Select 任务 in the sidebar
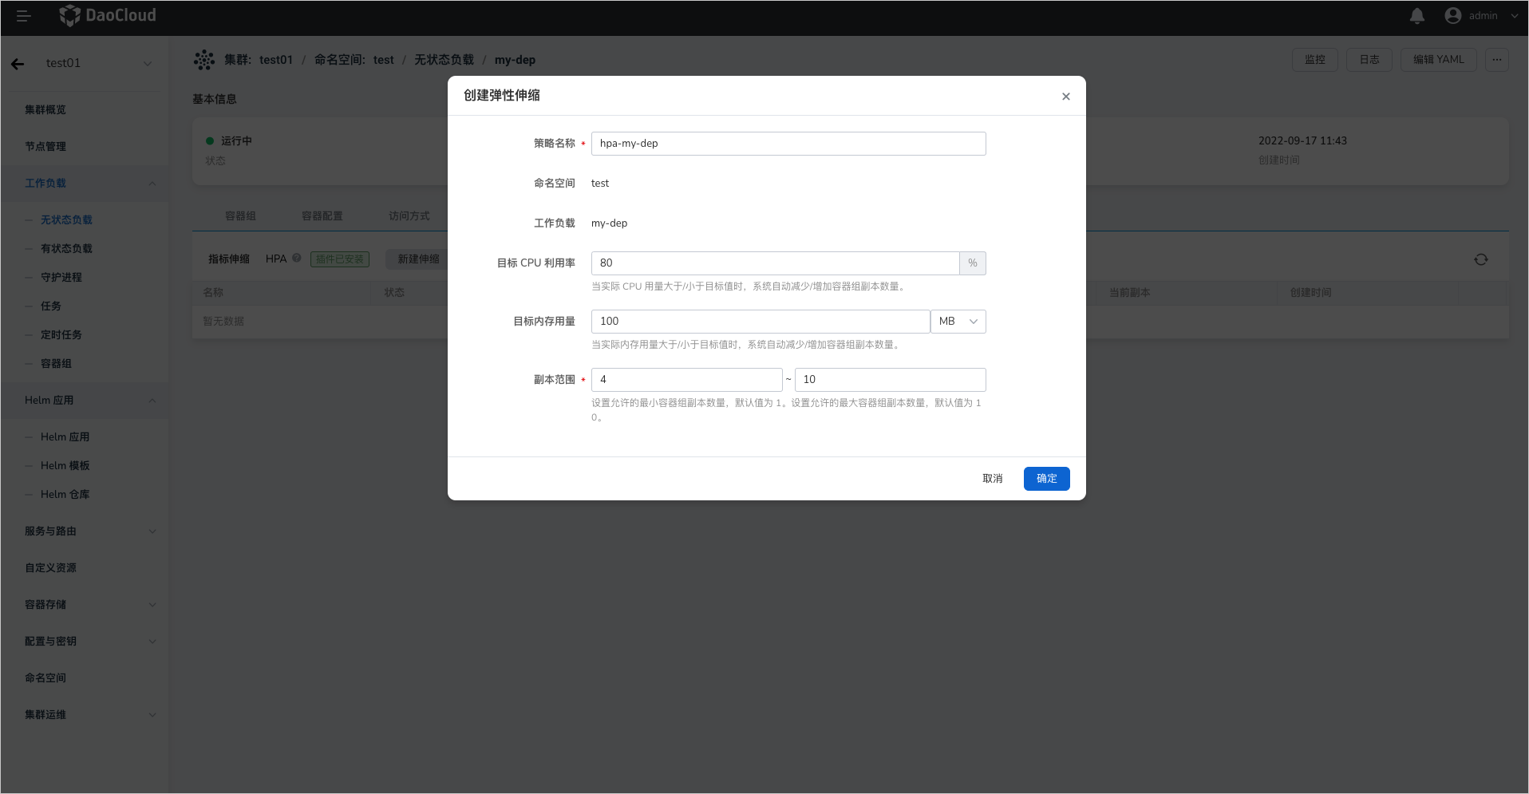This screenshot has width=1529, height=794. click(51, 306)
